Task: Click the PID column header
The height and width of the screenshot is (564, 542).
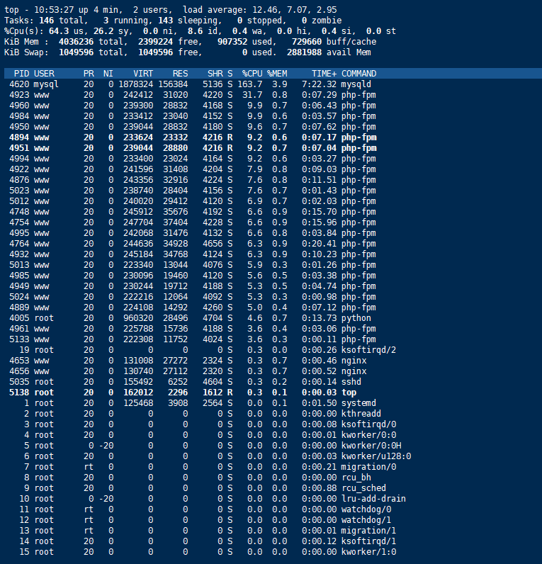Action: click(21, 74)
